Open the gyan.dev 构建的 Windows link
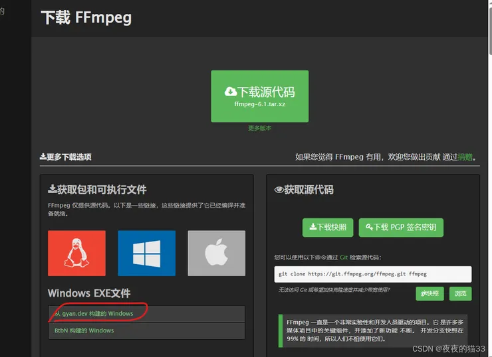 tap(94, 313)
